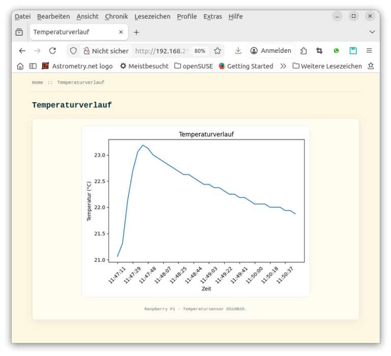
Task: Click the 11:50:37 x-axis tick label
Action: tap(285, 275)
